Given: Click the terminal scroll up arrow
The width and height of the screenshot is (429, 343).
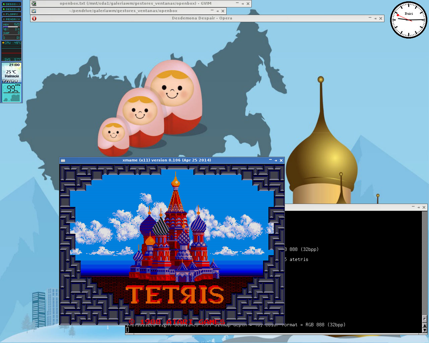Looking at the screenshot, I should click(425, 325).
